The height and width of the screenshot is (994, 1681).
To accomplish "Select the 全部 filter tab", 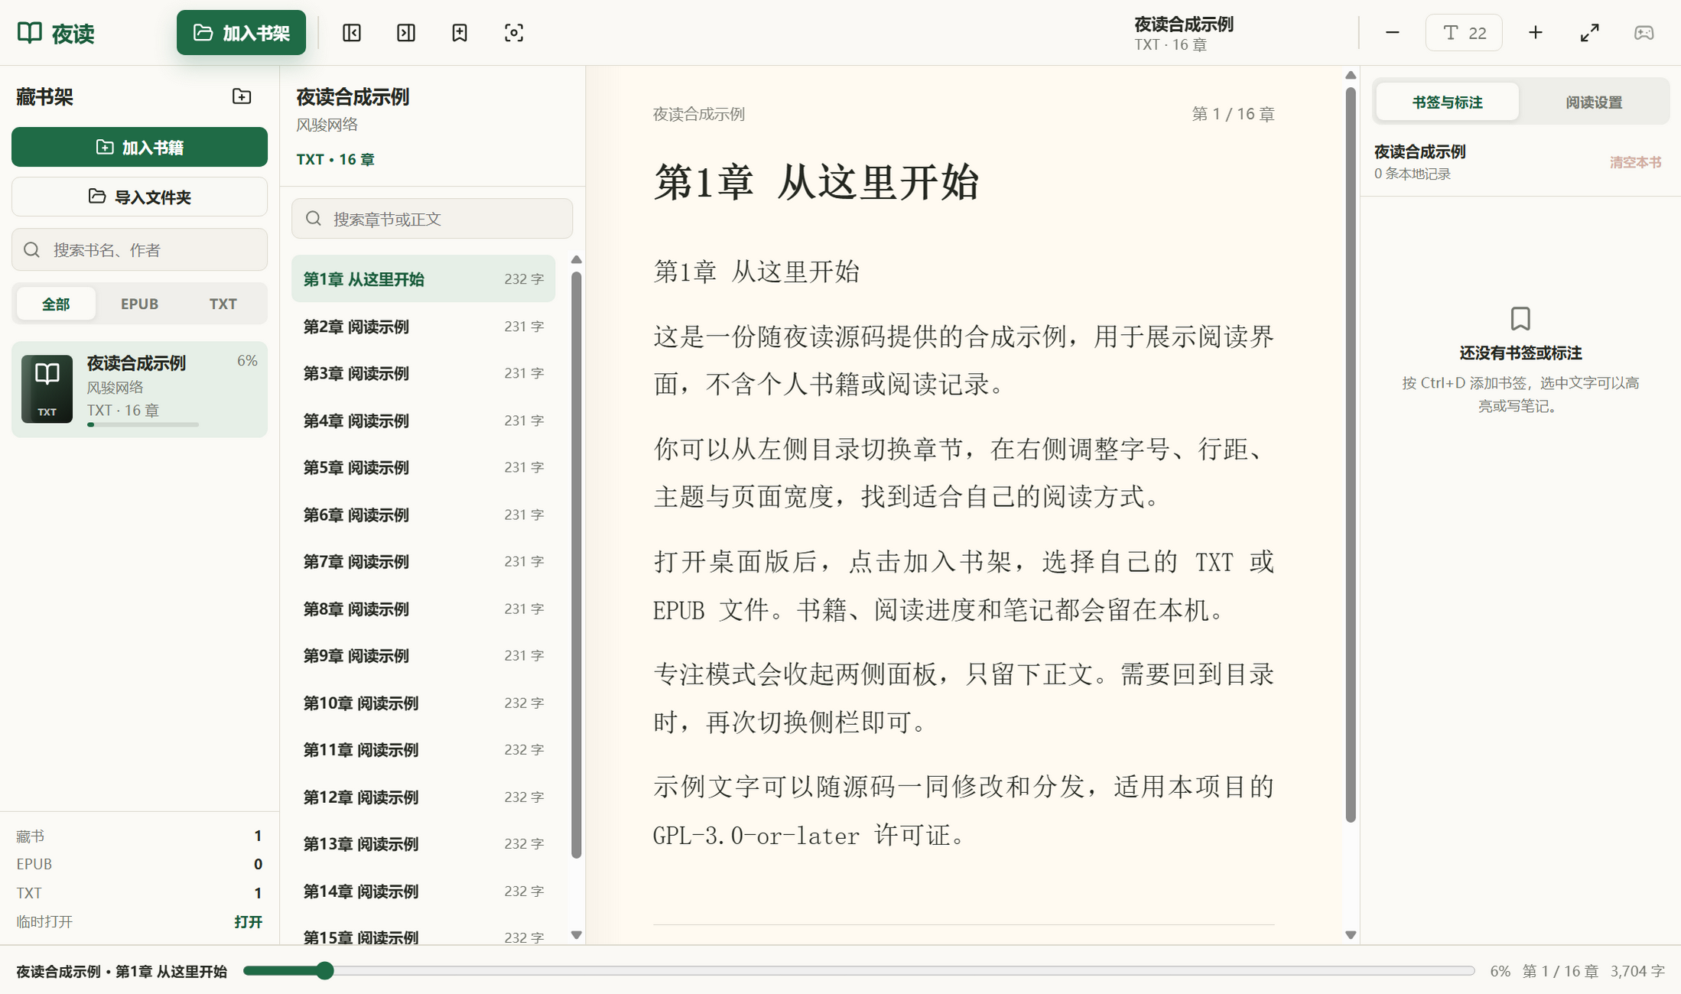I will coord(56,304).
